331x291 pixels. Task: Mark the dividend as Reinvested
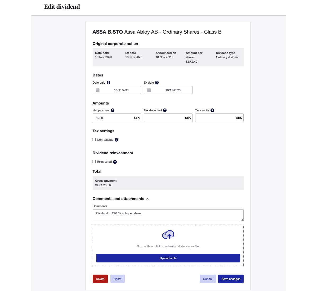point(94,161)
